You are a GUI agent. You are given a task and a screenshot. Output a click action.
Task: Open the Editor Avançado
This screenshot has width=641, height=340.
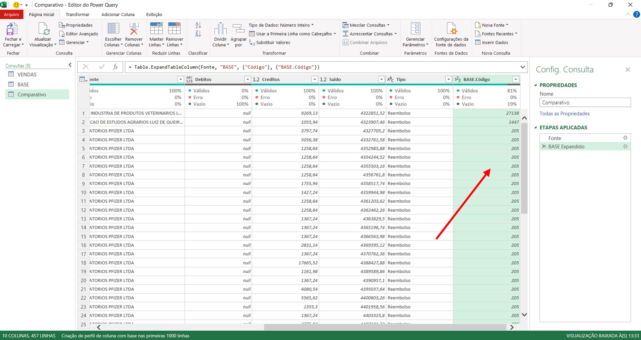coord(79,34)
